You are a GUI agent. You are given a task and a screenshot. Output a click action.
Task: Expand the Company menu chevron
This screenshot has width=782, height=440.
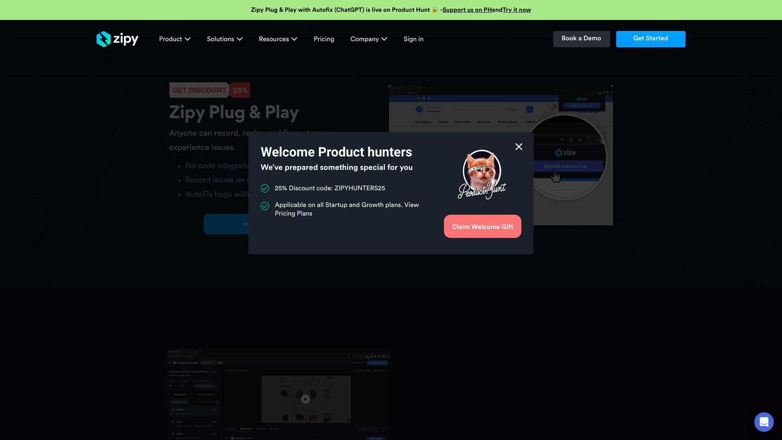tap(384, 39)
